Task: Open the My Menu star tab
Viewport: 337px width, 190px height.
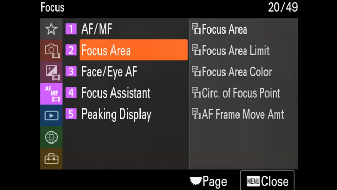Action: pyautogui.click(x=51, y=29)
